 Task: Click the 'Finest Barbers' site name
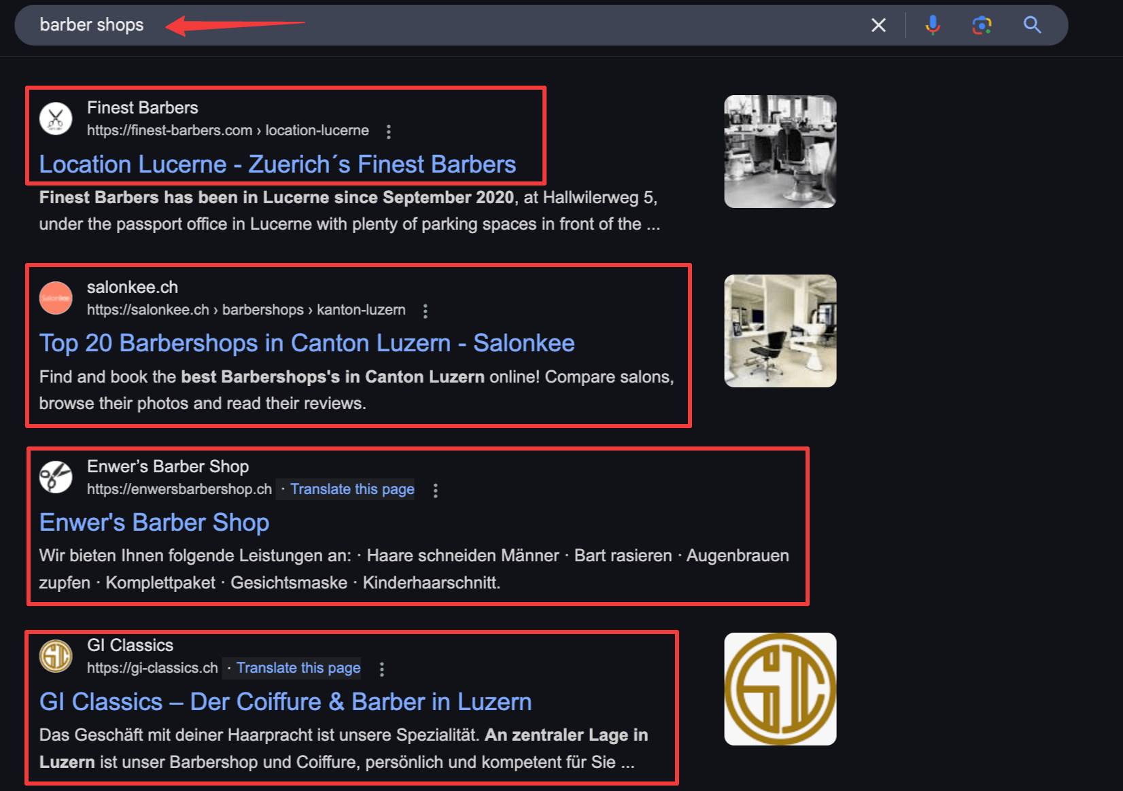click(x=143, y=108)
